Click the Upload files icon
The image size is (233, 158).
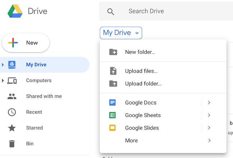[x=113, y=71]
